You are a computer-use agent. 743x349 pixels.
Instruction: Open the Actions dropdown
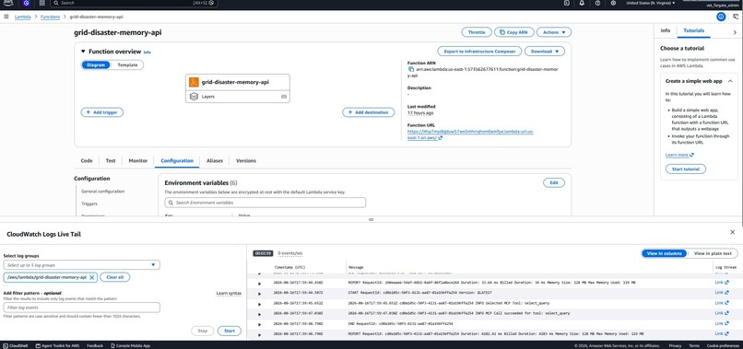554,32
